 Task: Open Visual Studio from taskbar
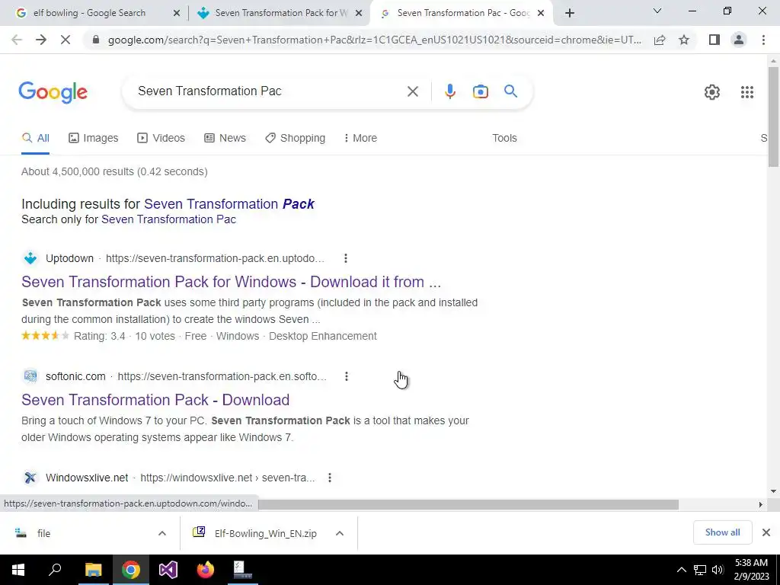[168, 570]
